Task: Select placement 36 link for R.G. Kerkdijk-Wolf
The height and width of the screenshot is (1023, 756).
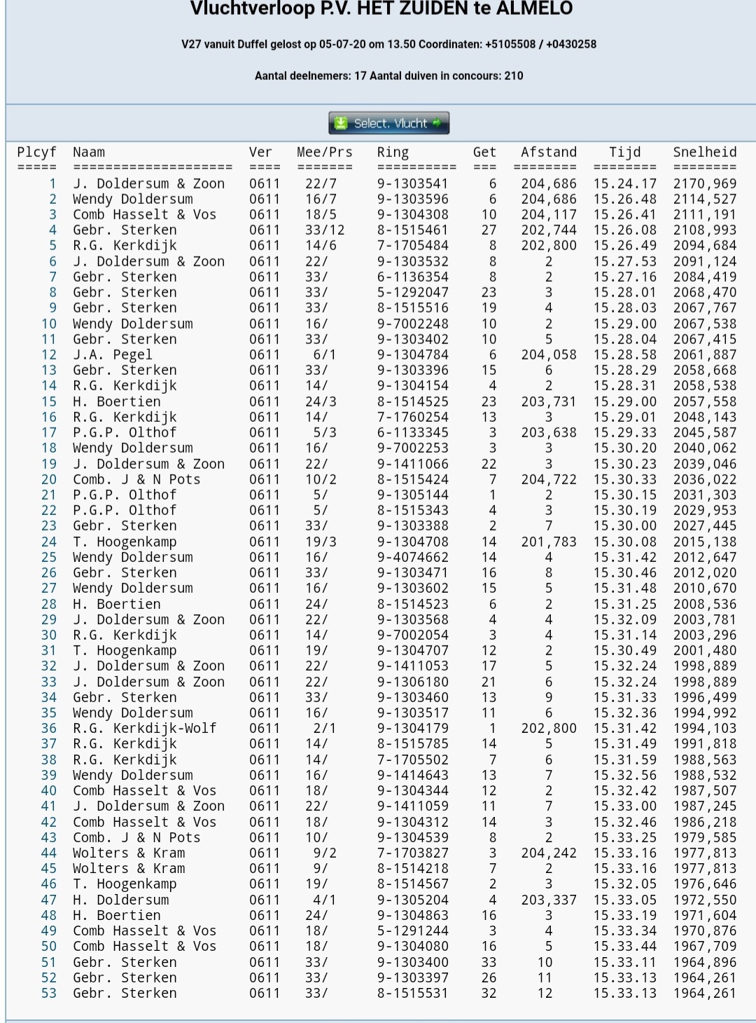Action: [x=49, y=728]
